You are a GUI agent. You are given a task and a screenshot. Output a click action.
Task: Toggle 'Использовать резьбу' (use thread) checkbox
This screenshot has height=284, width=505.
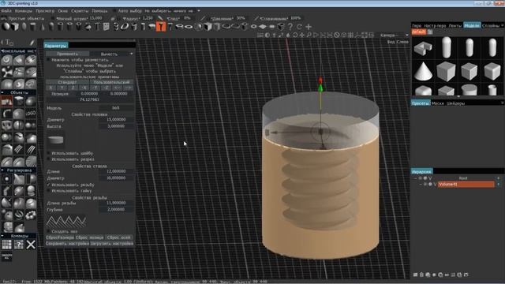point(49,185)
